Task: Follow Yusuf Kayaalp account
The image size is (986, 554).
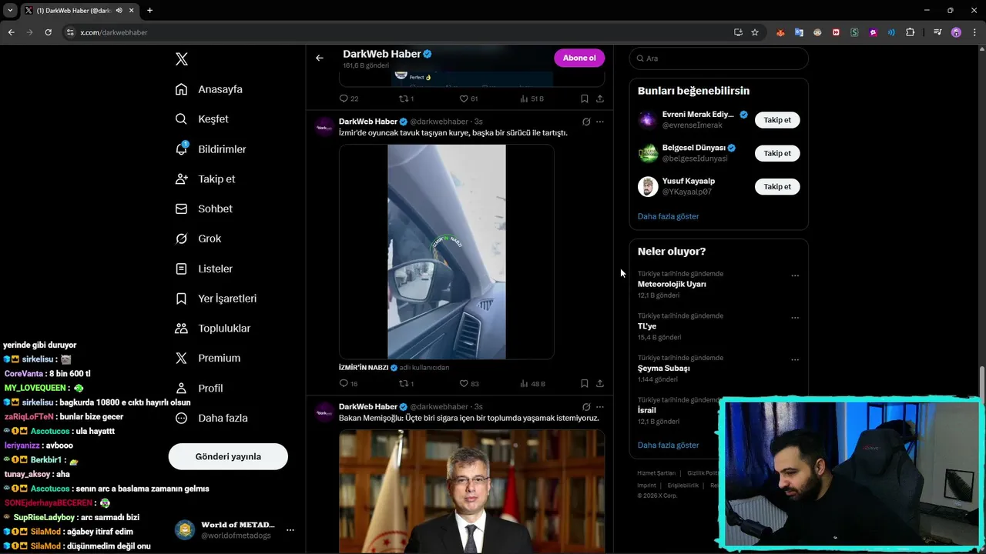Action: coord(777,186)
